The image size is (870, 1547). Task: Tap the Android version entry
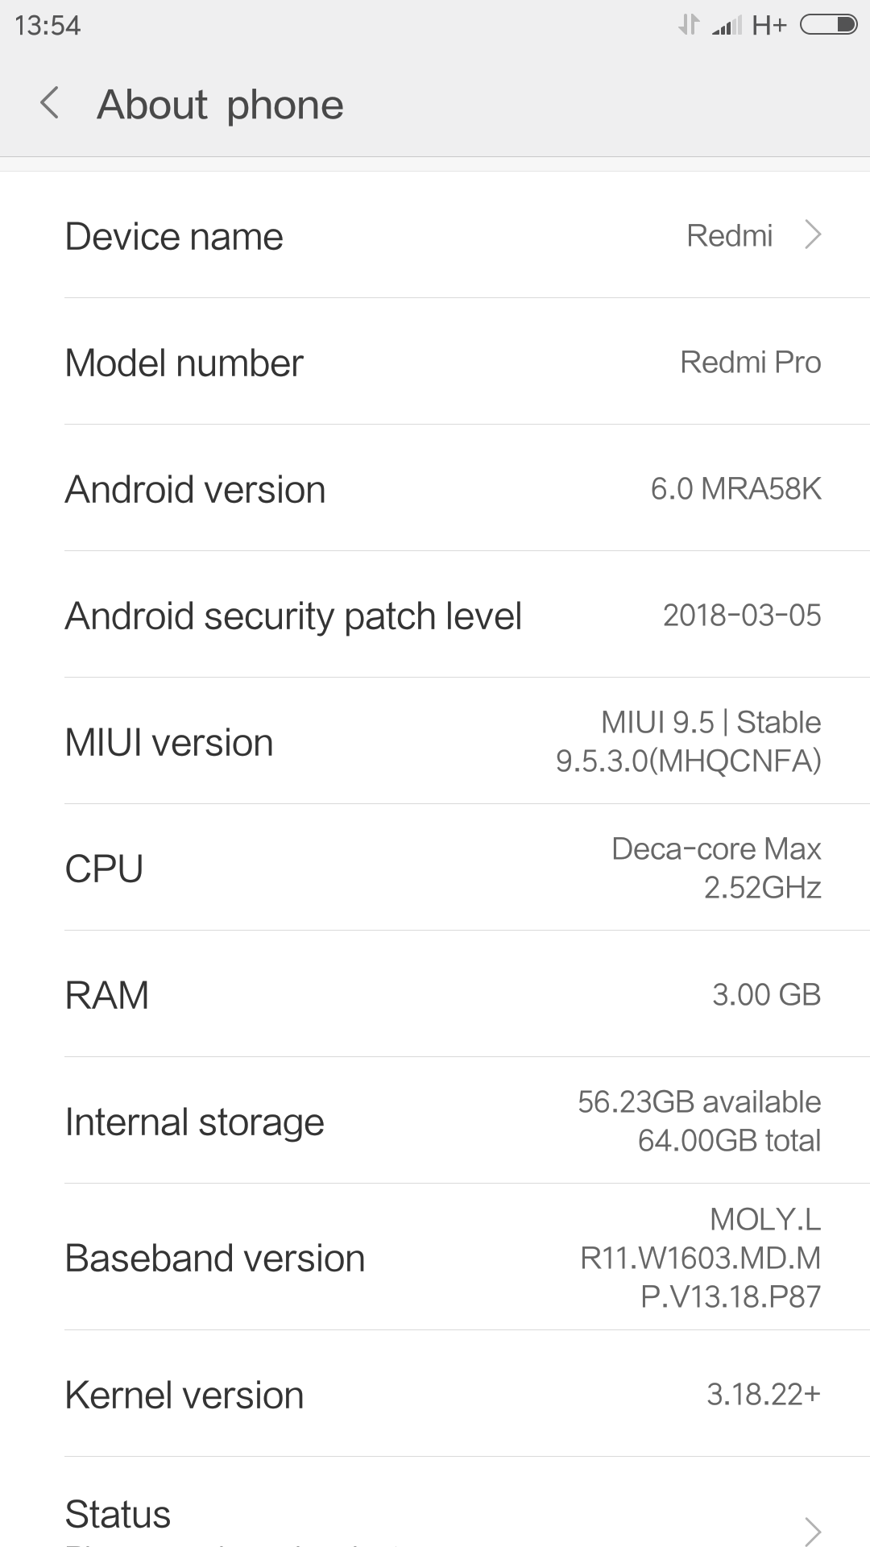point(435,489)
